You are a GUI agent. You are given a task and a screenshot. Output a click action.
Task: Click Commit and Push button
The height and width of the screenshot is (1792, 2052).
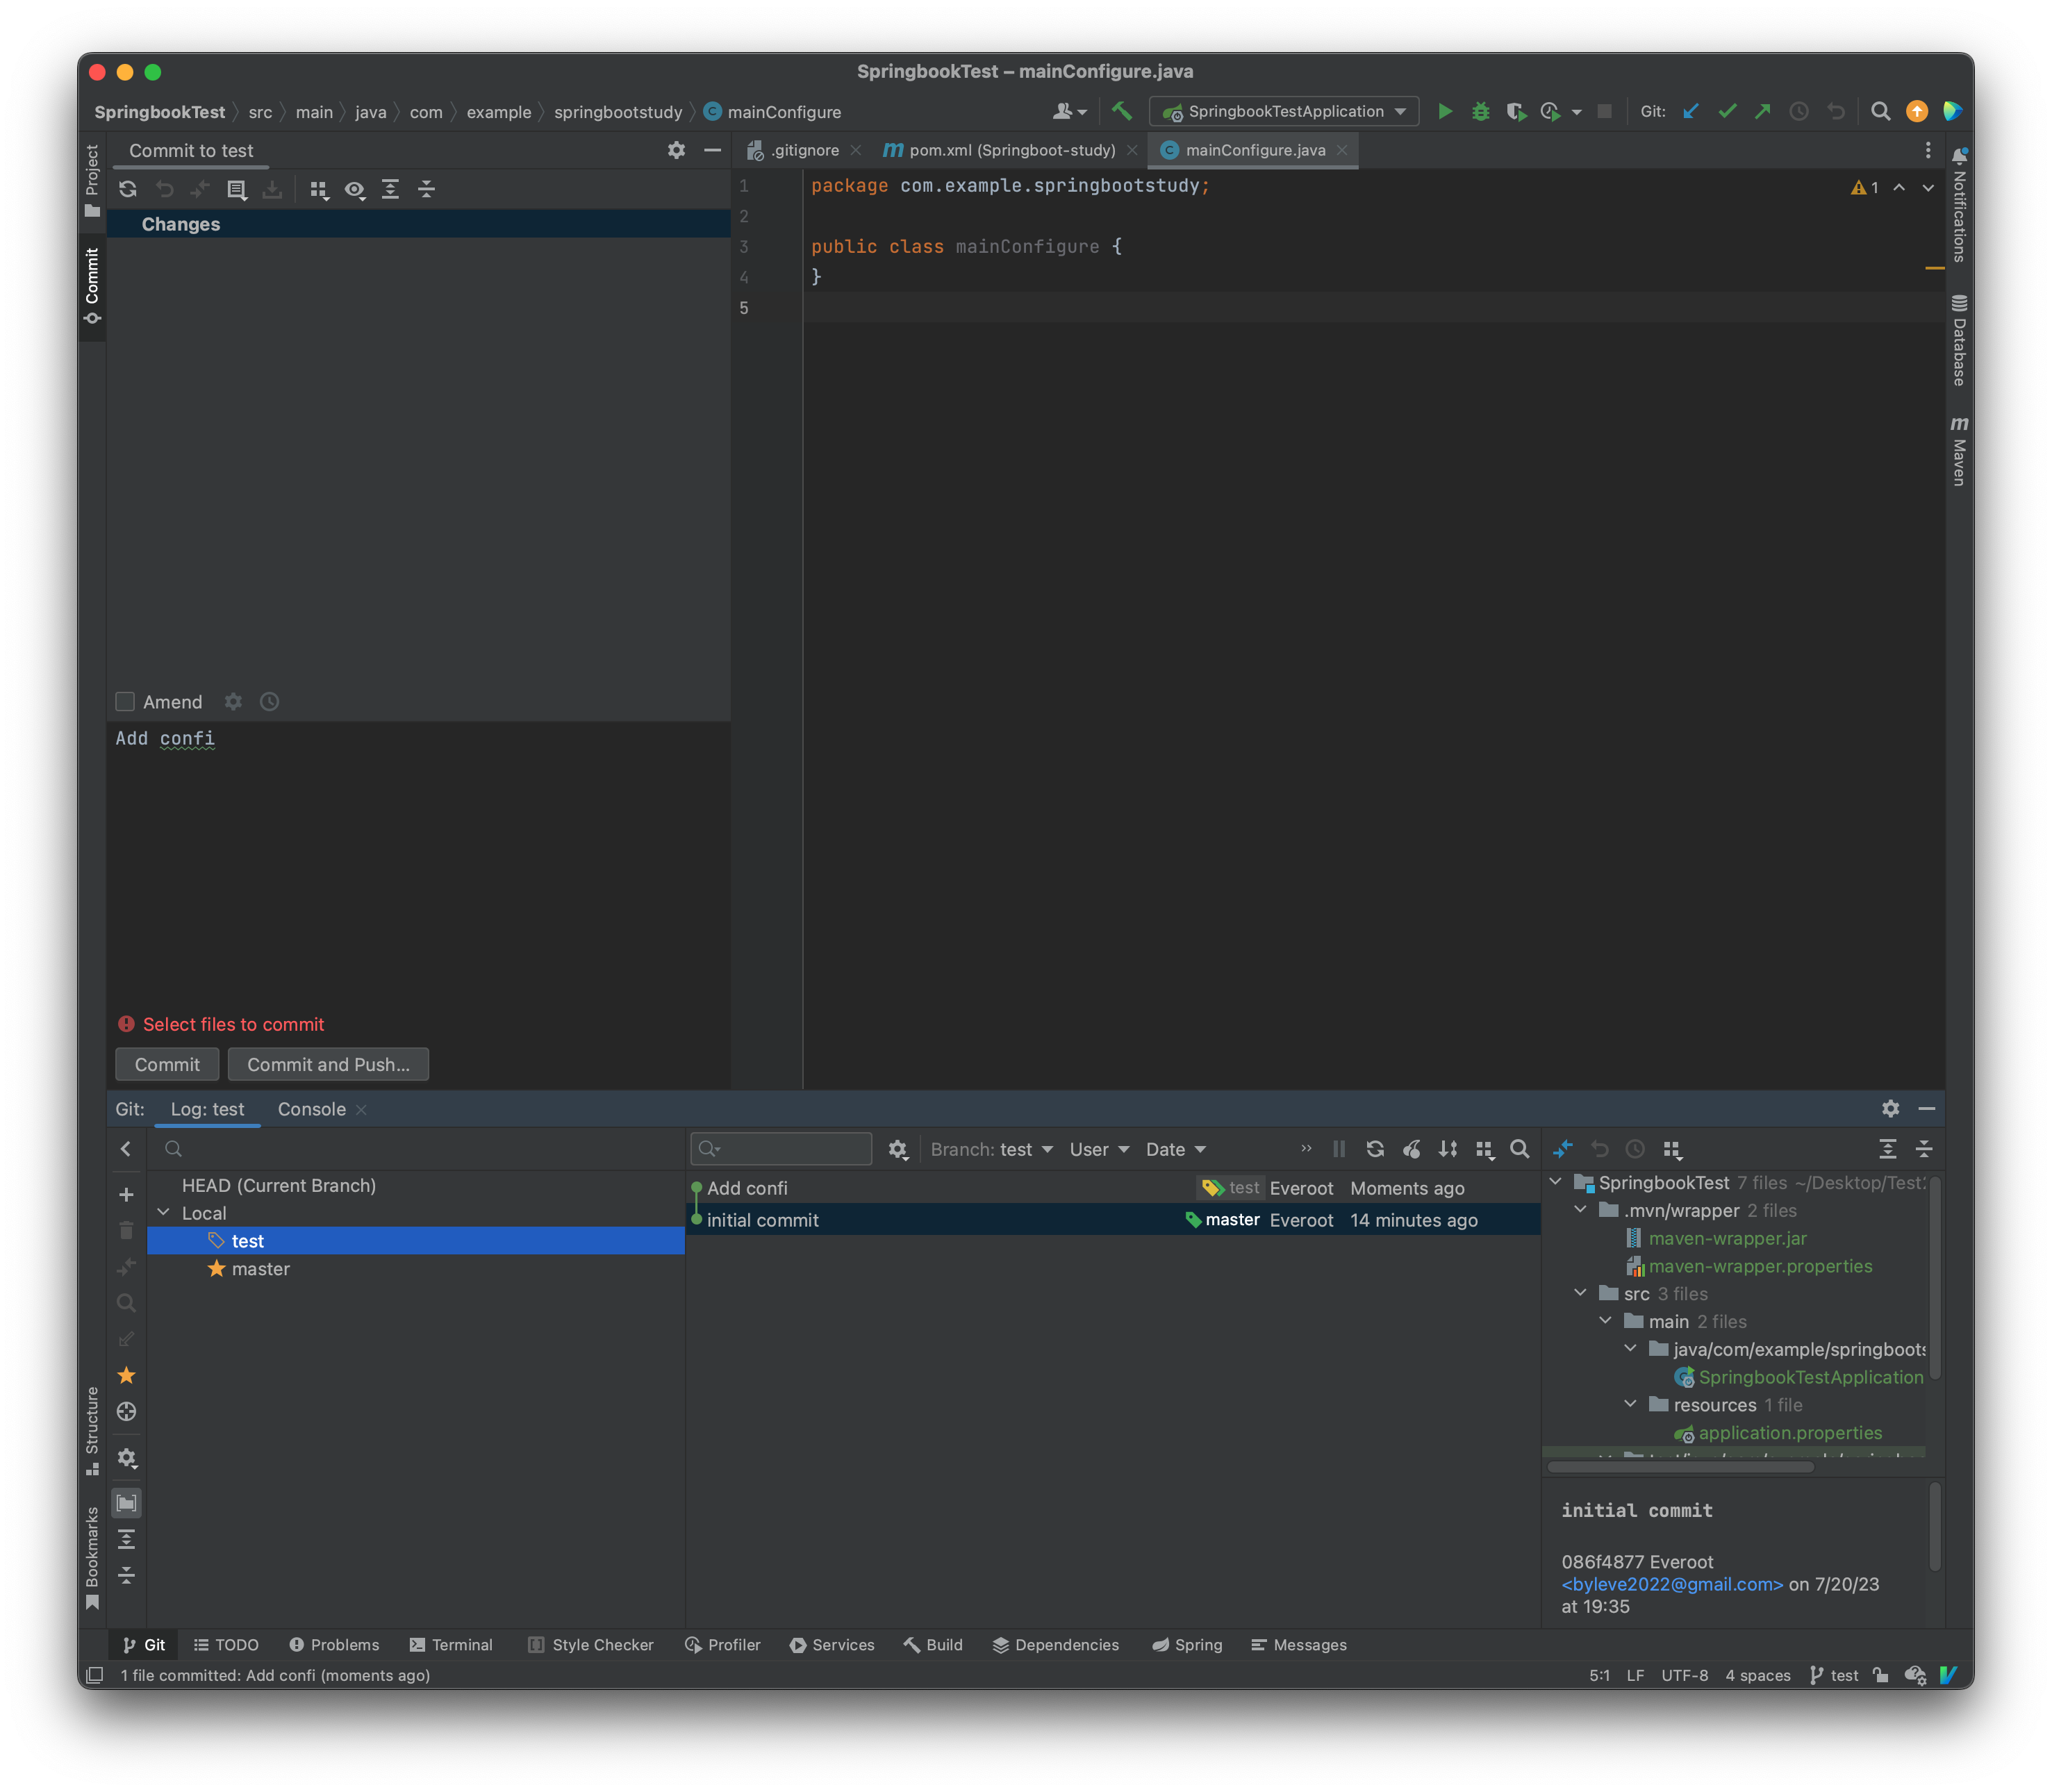click(x=328, y=1064)
